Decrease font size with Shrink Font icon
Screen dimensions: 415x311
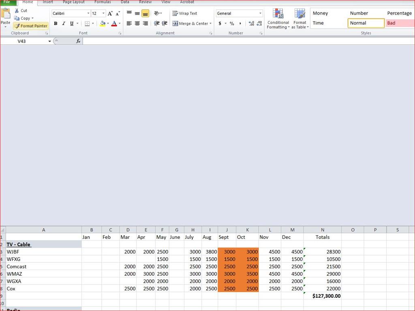coord(118,13)
